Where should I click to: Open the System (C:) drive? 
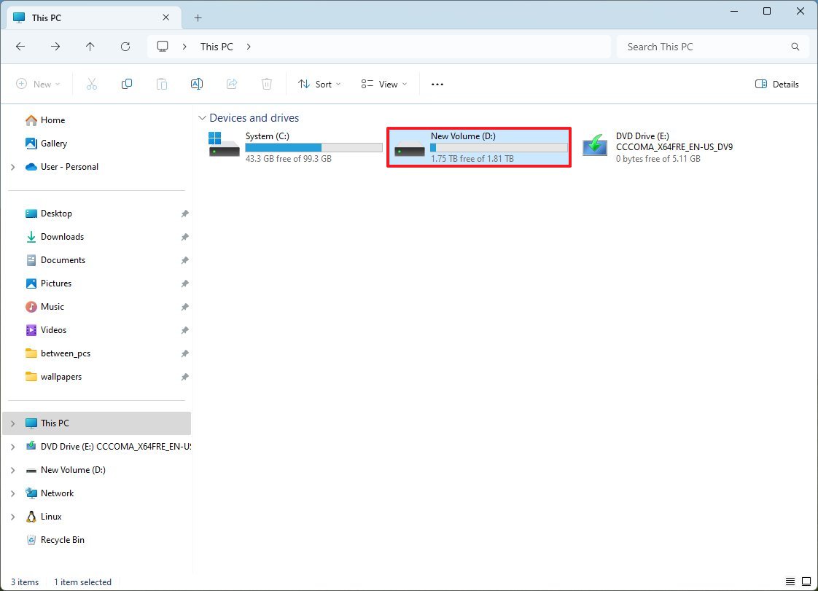(295, 146)
